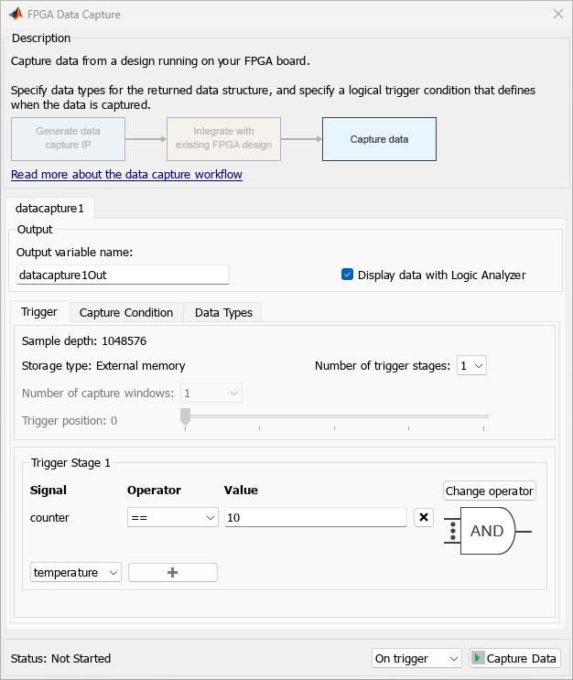Viewport: 573px width, 680px height.
Task: Start capture with Capture Data button
Action: [514, 658]
